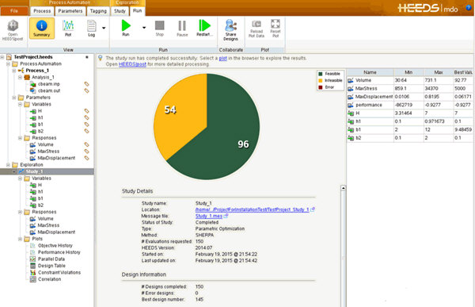
Task: Click the Pause button
Action: 182,29
